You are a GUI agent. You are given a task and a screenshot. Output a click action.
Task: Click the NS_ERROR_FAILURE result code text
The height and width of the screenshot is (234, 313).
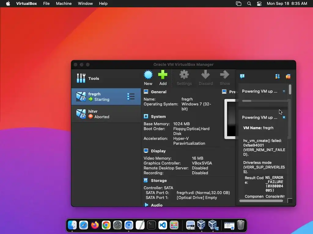pos(274,184)
